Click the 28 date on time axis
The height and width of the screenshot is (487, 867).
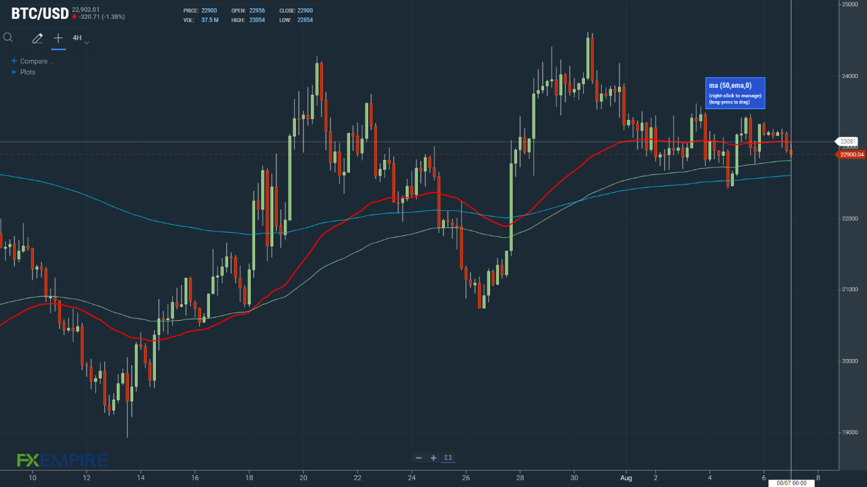click(x=520, y=477)
